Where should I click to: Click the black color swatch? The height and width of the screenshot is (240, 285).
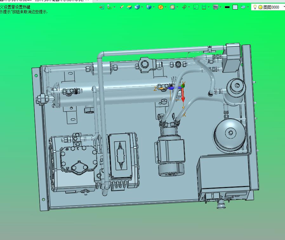[227, 7]
